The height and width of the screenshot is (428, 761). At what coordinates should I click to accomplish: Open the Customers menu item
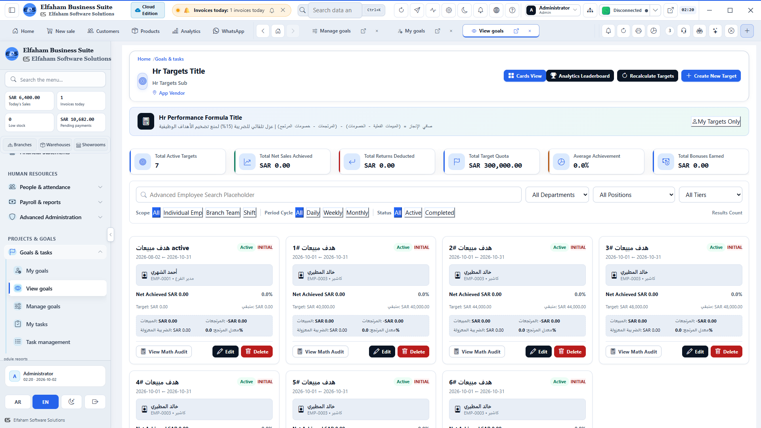(103, 31)
